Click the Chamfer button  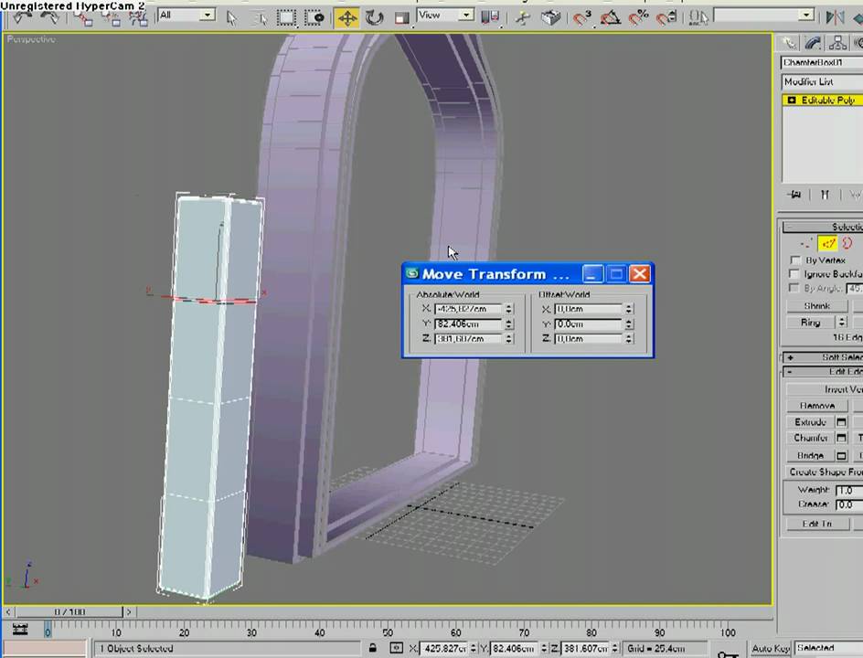coord(810,438)
